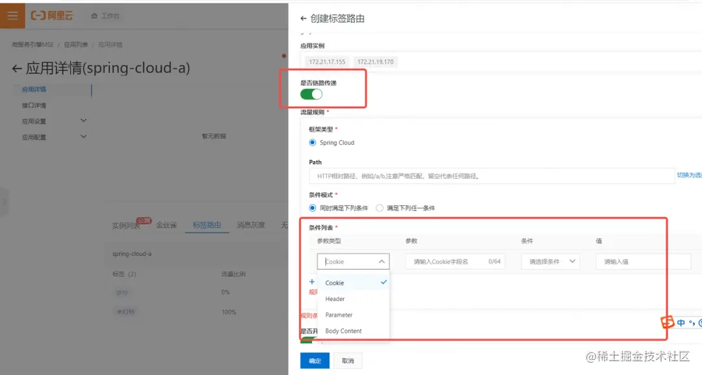Collapse the left sidebar edge handle
This screenshot has width=702, height=375.
pos(4,202)
